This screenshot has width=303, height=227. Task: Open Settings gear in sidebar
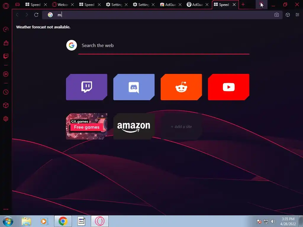(x=6, y=119)
